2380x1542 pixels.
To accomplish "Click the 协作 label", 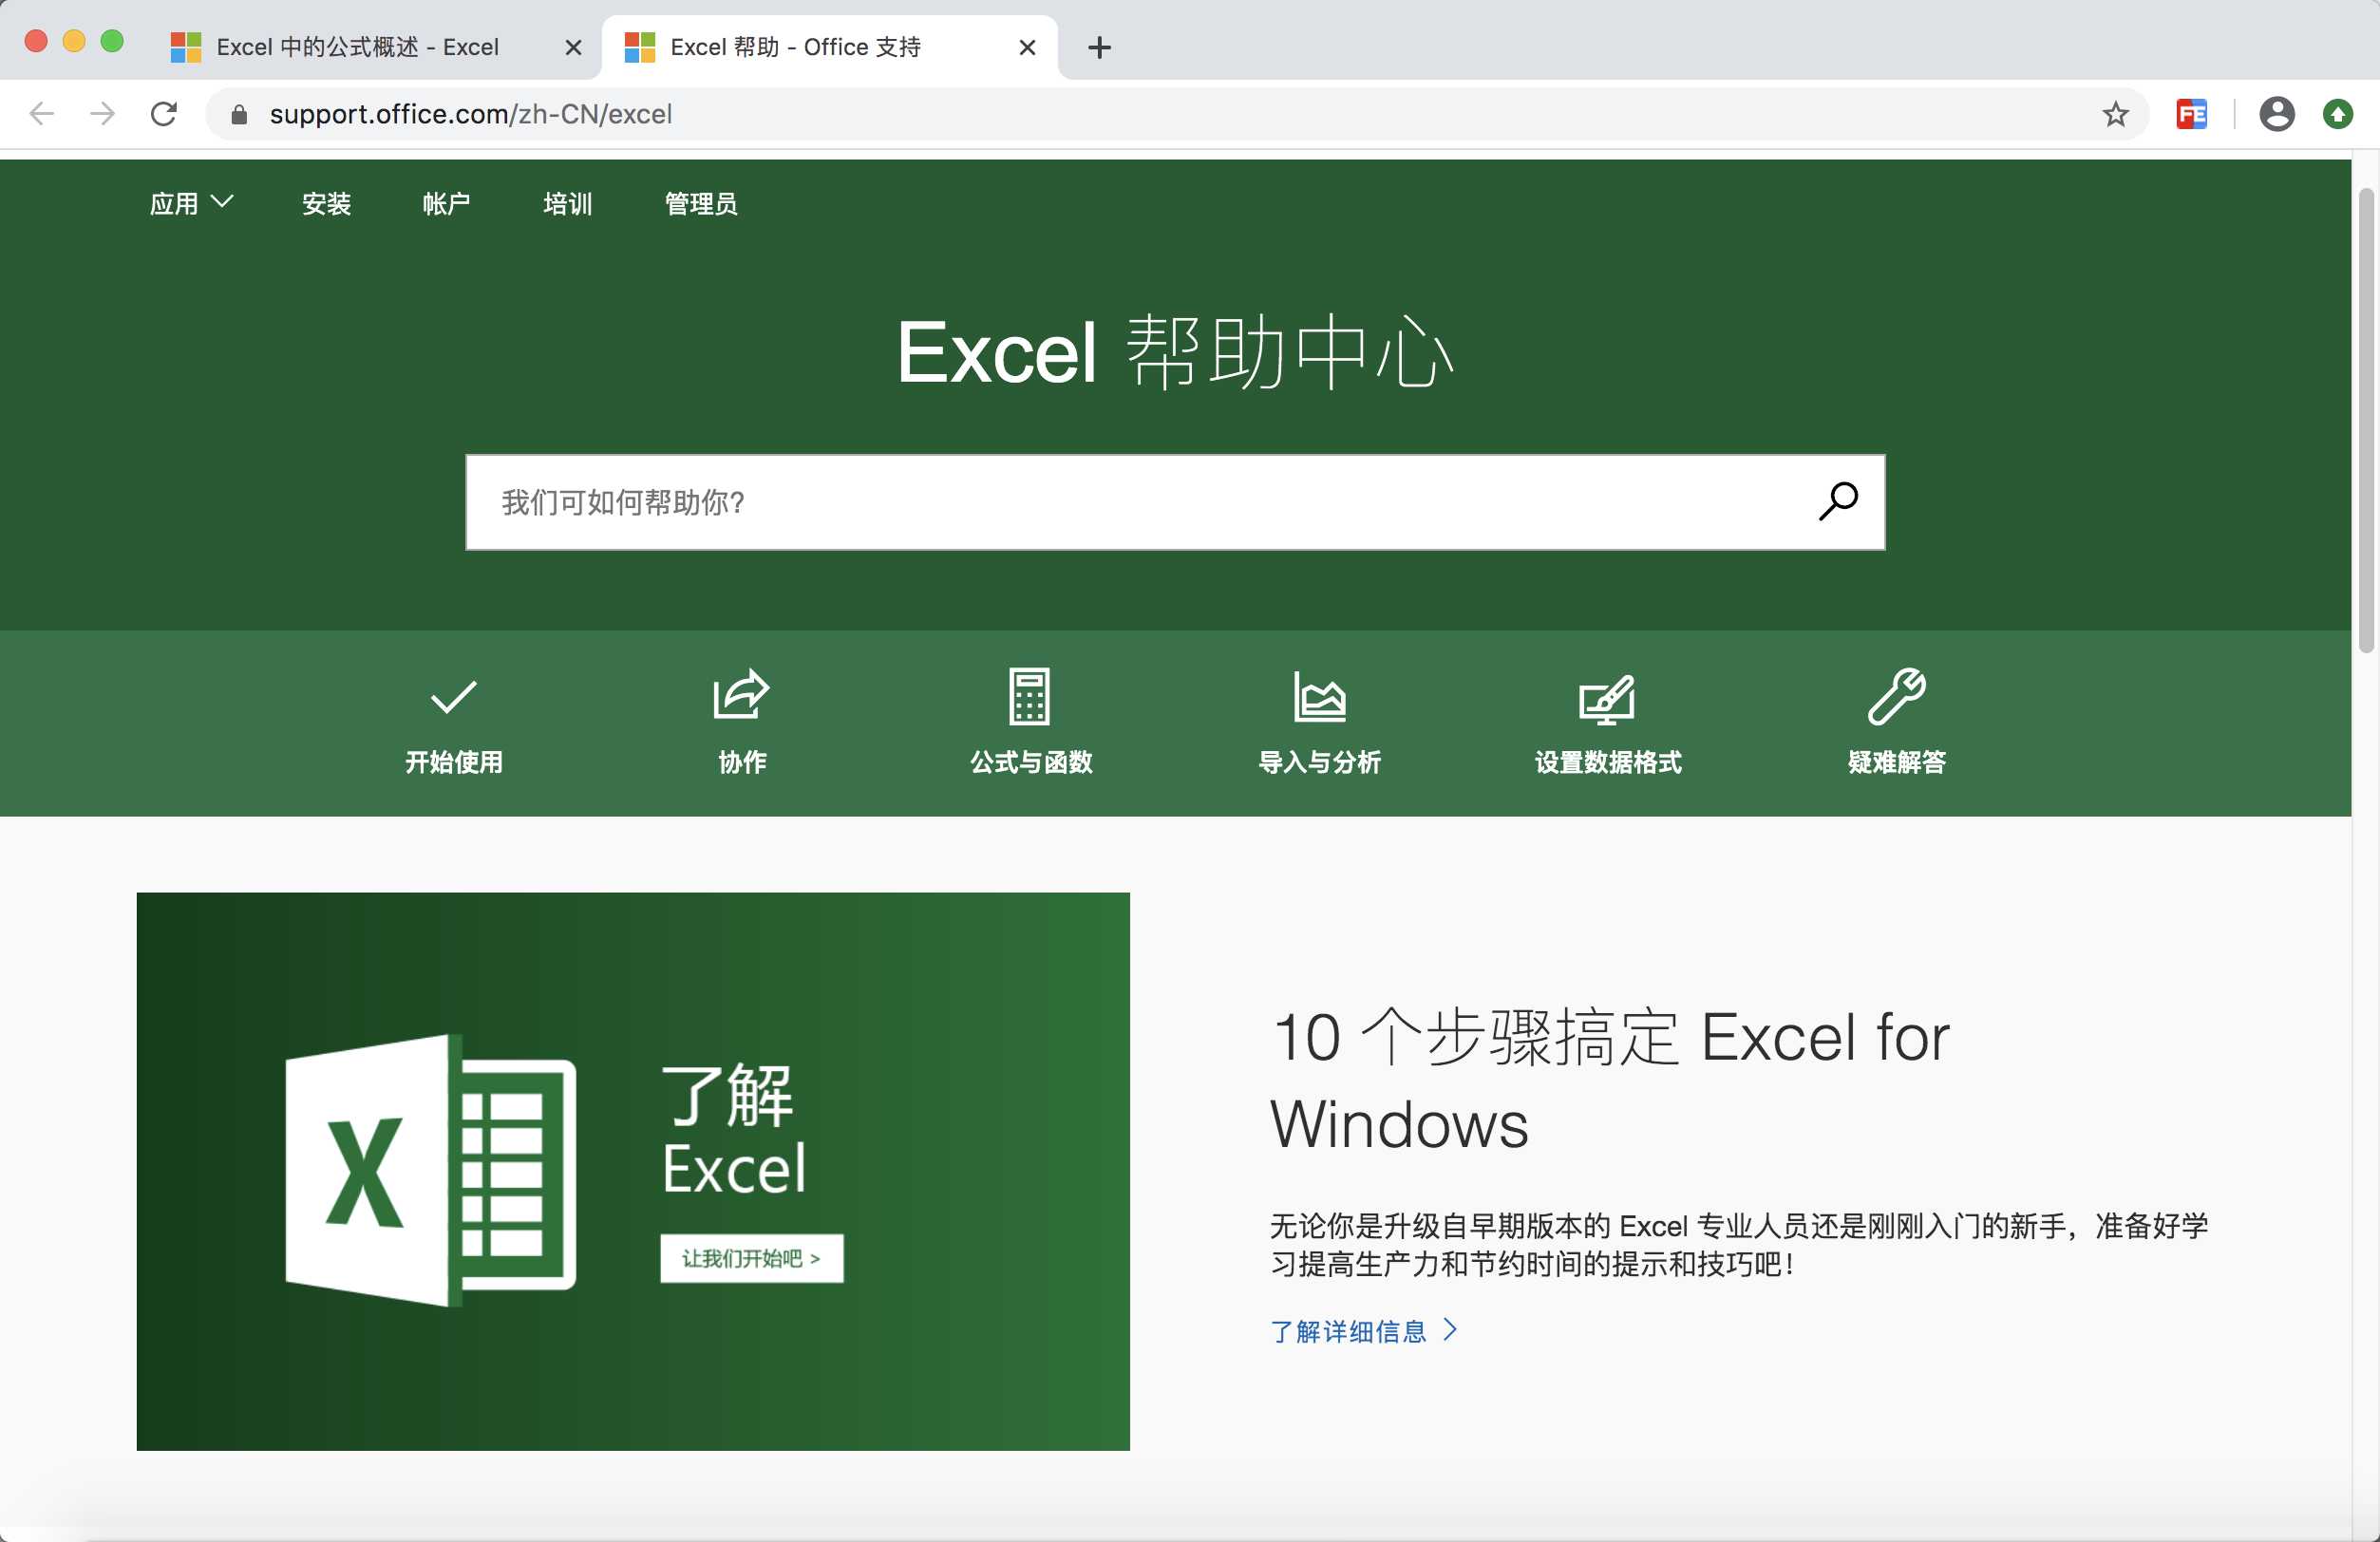I will click(x=741, y=762).
